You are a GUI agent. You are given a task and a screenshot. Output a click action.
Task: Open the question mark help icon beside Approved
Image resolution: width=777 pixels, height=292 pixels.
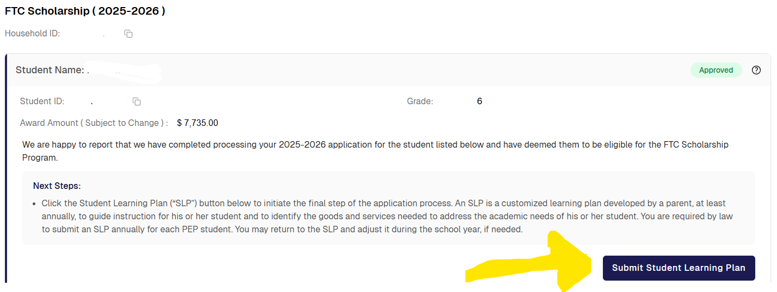coord(756,70)
